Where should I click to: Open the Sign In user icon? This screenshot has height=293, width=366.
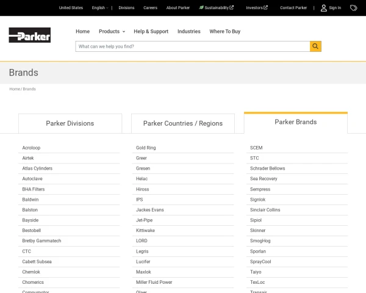click(x=324, y=8)
